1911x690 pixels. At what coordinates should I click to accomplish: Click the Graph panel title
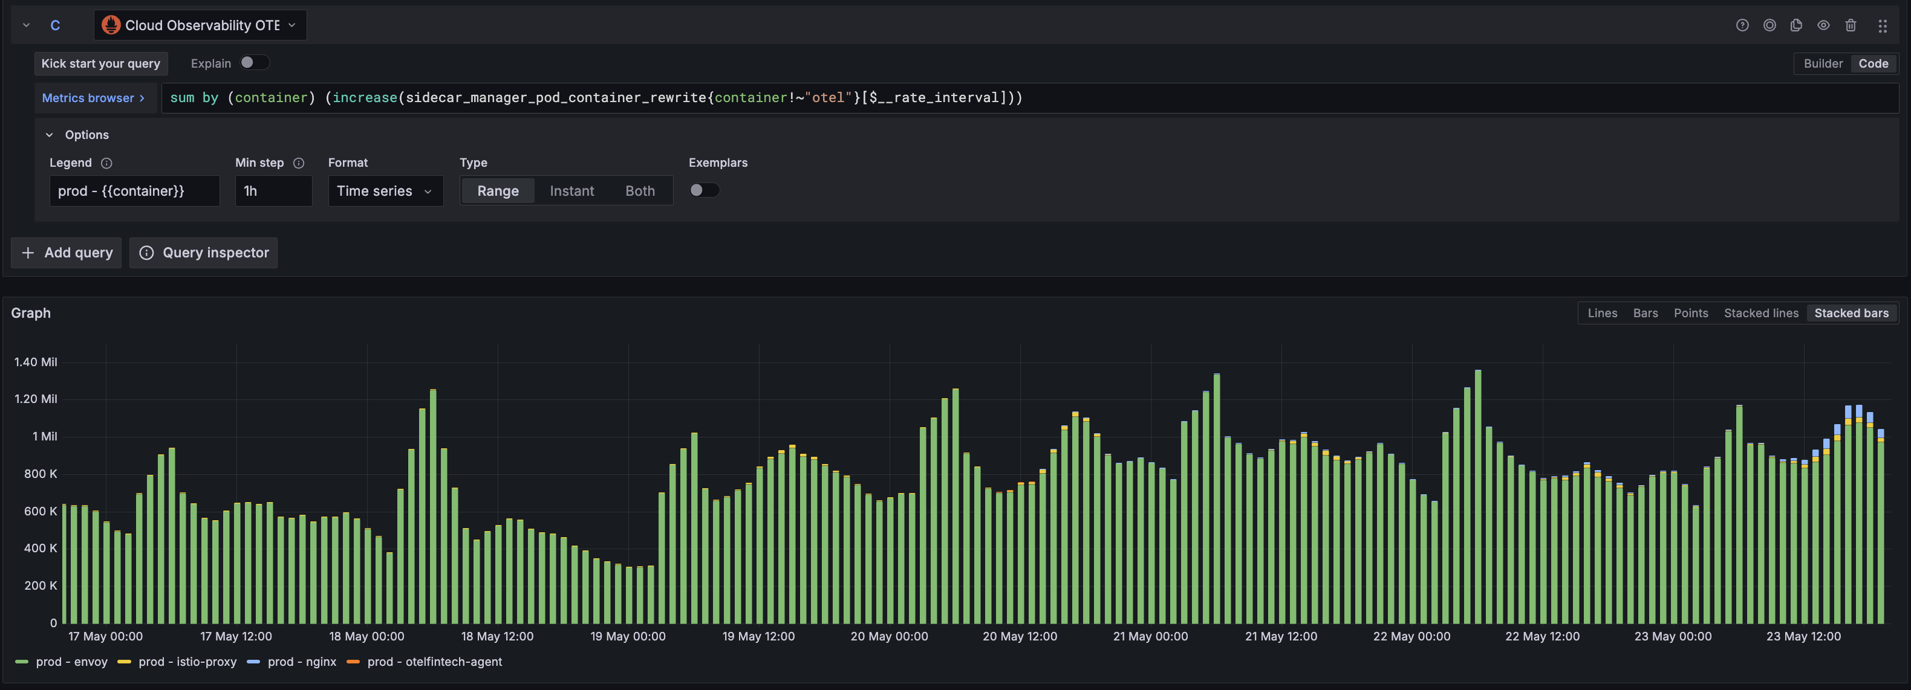(31, 314)
